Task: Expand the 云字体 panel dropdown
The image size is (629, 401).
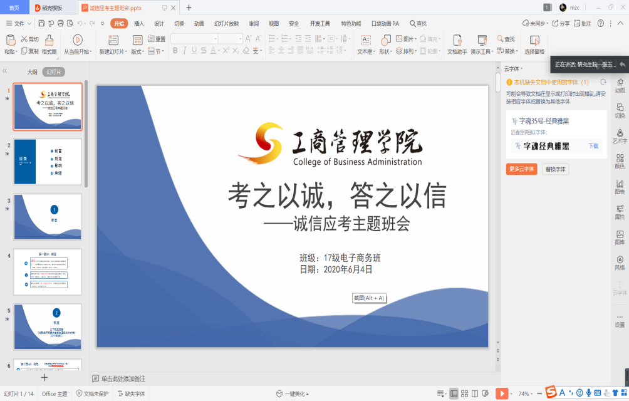Action: [x=514, y=68]
